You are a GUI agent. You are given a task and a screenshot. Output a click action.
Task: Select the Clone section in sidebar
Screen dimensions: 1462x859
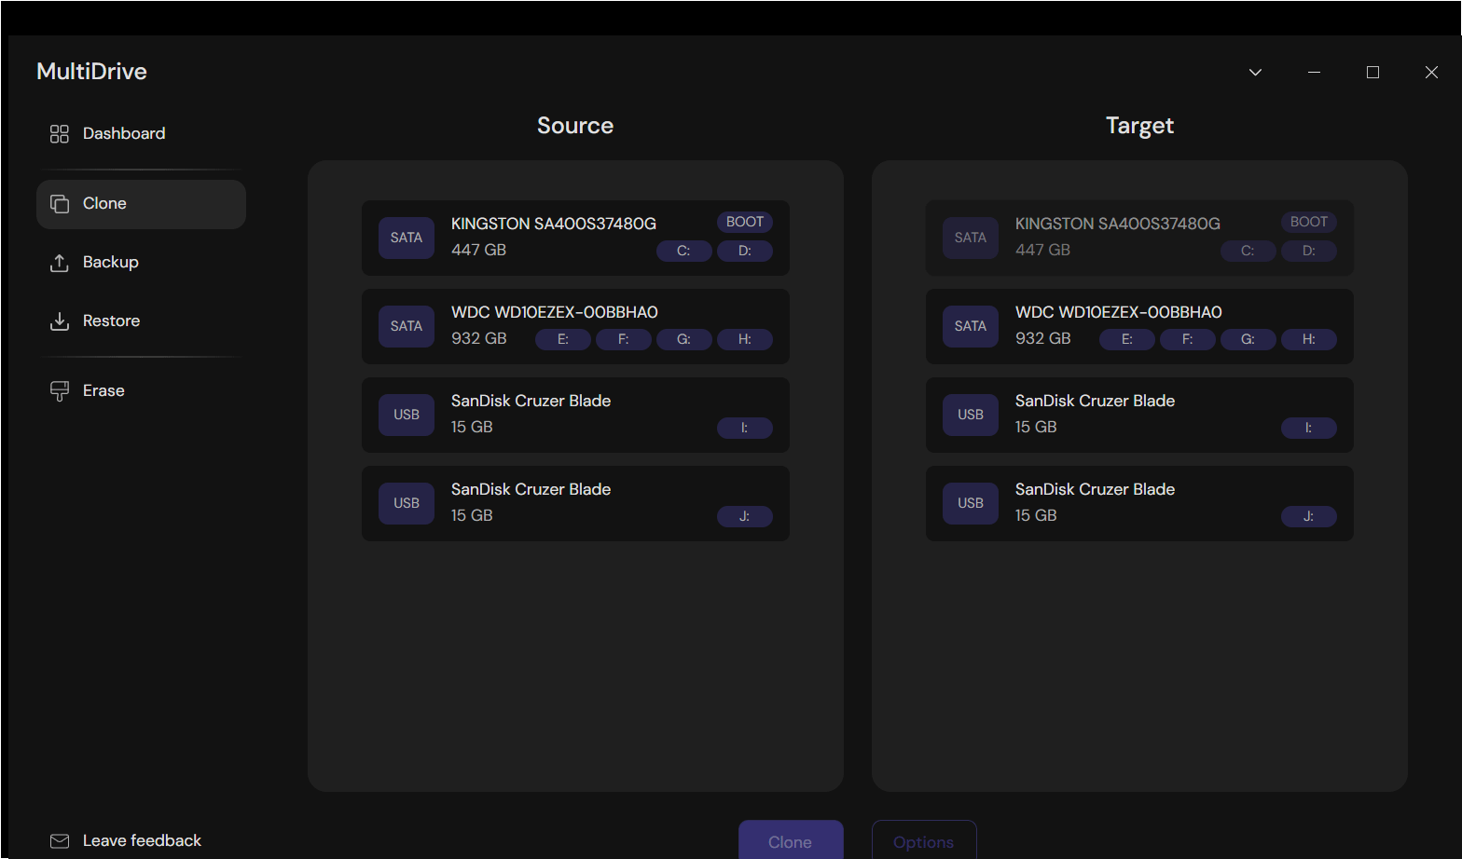[141, 204]
